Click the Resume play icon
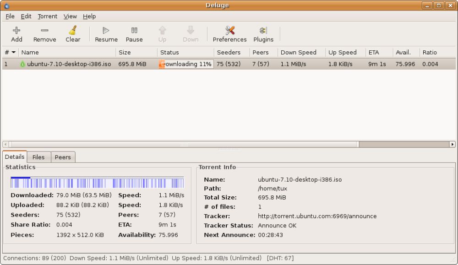 (x=106, y=30)
